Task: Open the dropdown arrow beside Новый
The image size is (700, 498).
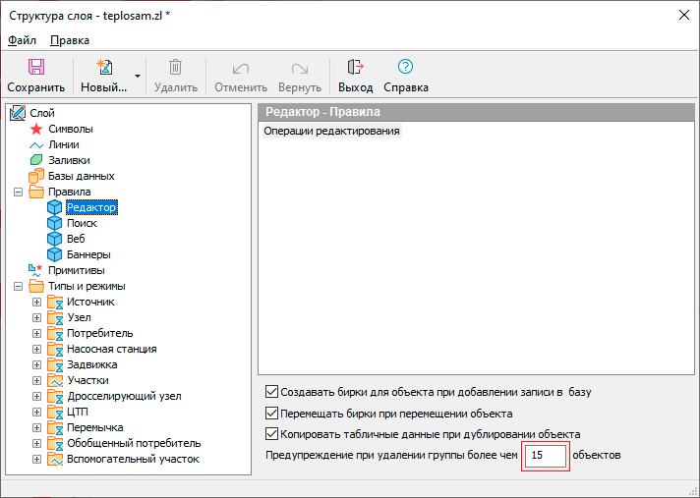Action: click(138, 76)
